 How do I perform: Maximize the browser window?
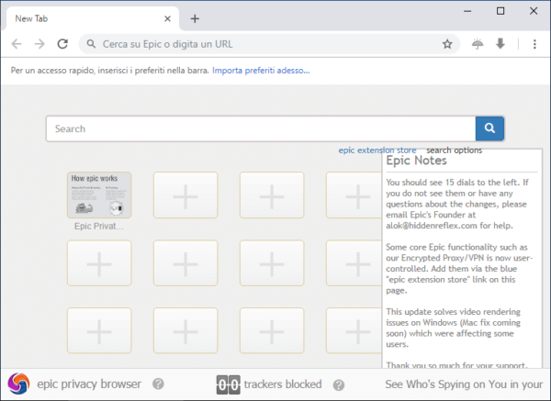[500, 11]
